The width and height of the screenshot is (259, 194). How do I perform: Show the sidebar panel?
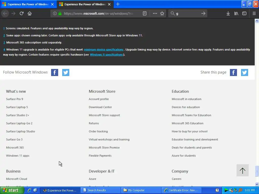pos(244,13)
